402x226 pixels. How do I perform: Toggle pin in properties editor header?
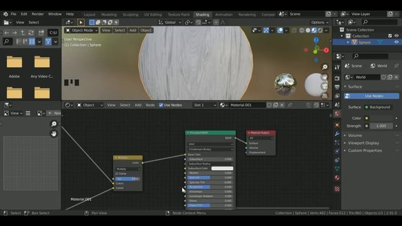coord(396,66)
